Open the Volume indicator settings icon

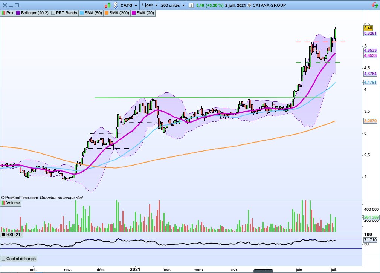[3, 203]
